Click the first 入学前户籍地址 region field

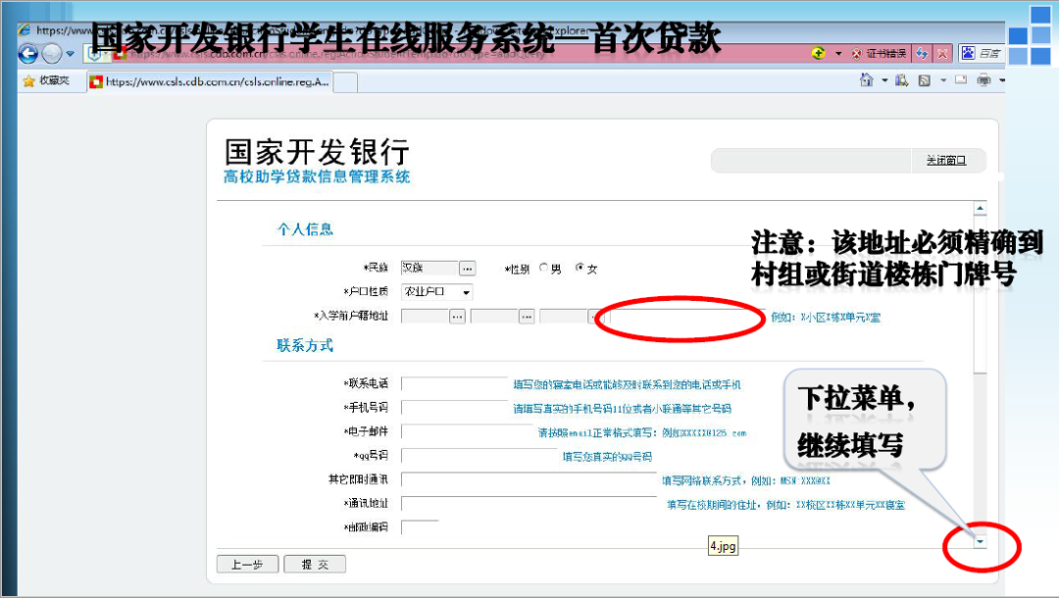click(x=425, y=317)
